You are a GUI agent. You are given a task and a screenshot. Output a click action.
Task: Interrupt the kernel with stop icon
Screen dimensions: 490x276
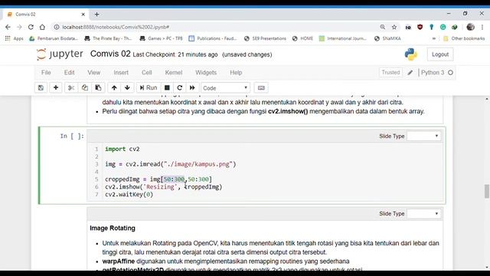(x=167, y=88)
